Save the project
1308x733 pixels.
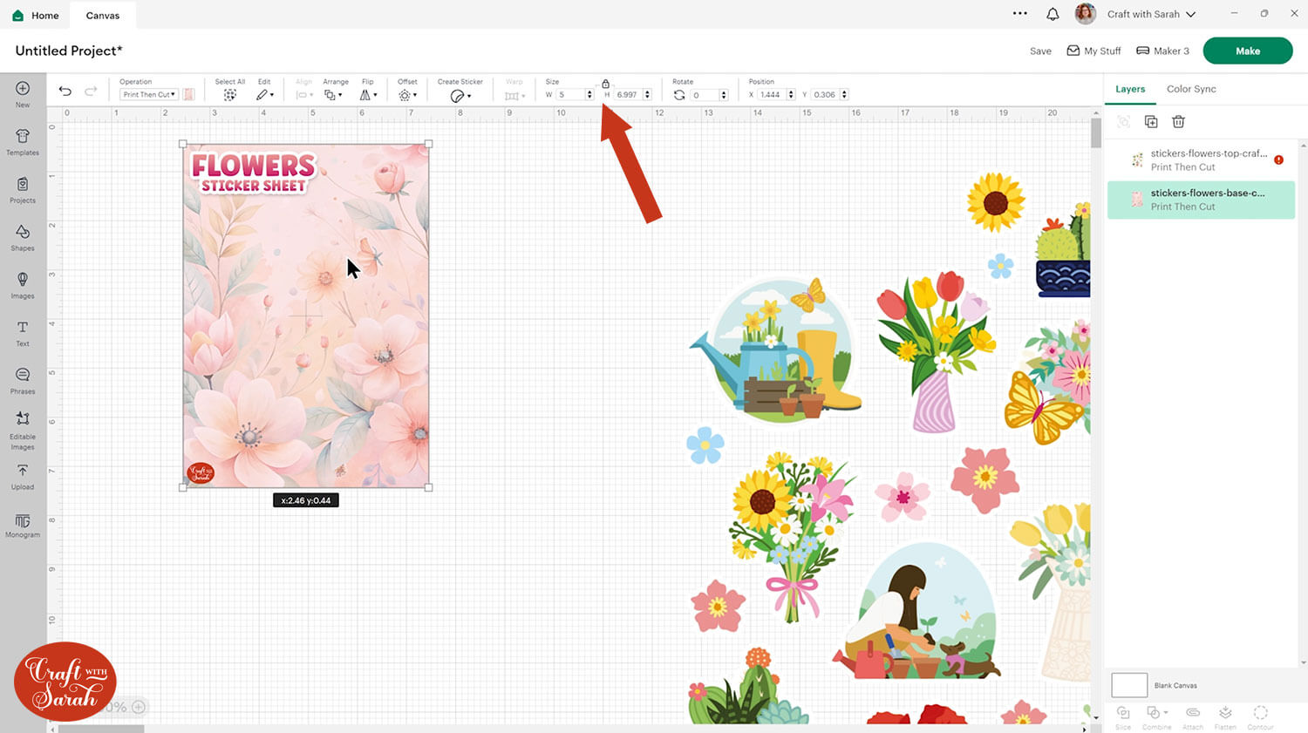(x=1040, y=51)
